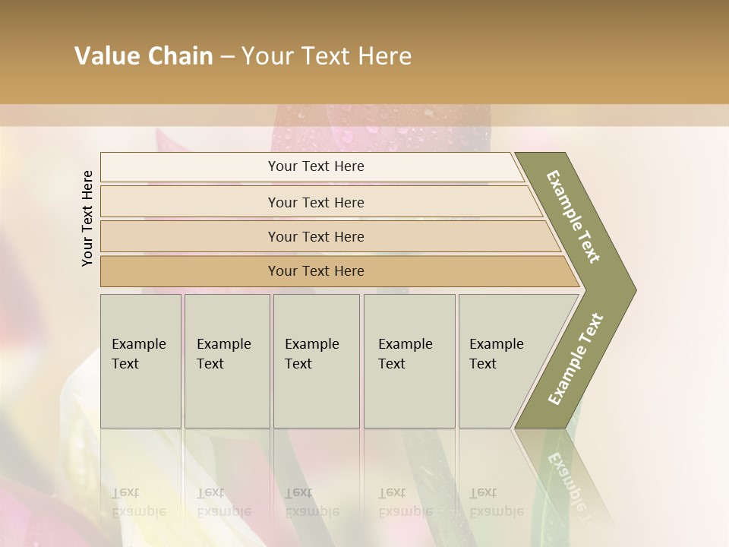The image size is (729, 547).
Task: Select the third 'Your Text Here' bar
Action: 315,236
